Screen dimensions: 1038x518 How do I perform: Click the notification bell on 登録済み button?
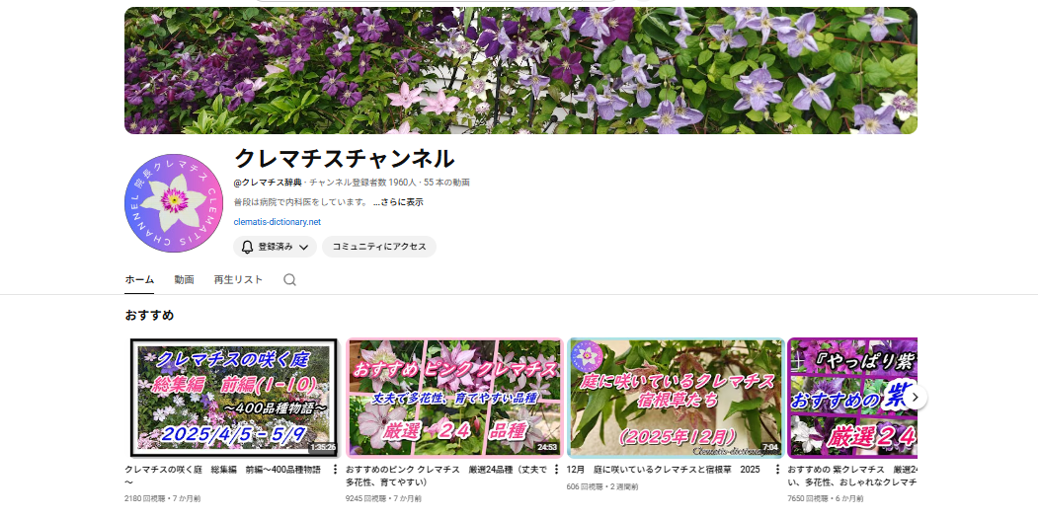click(248, 247)
